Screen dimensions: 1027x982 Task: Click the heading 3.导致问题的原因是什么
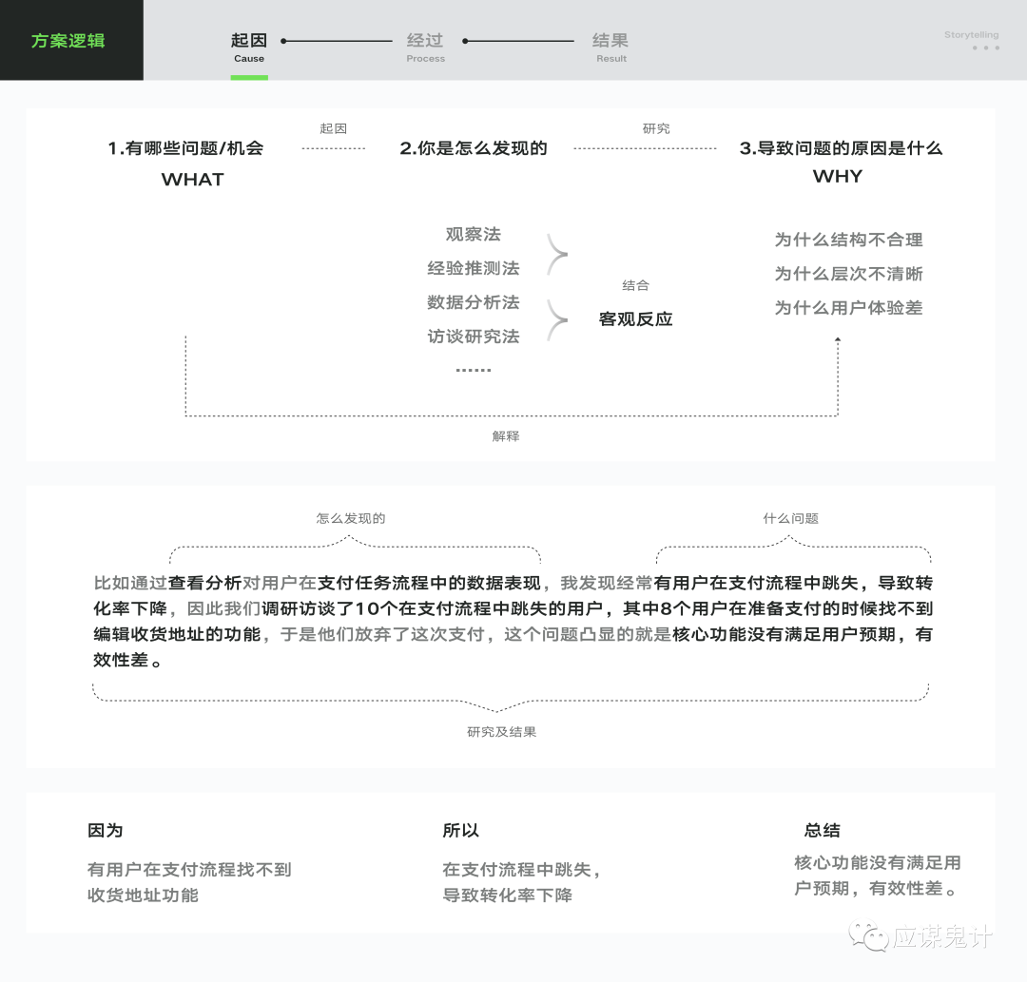(841, 148)
